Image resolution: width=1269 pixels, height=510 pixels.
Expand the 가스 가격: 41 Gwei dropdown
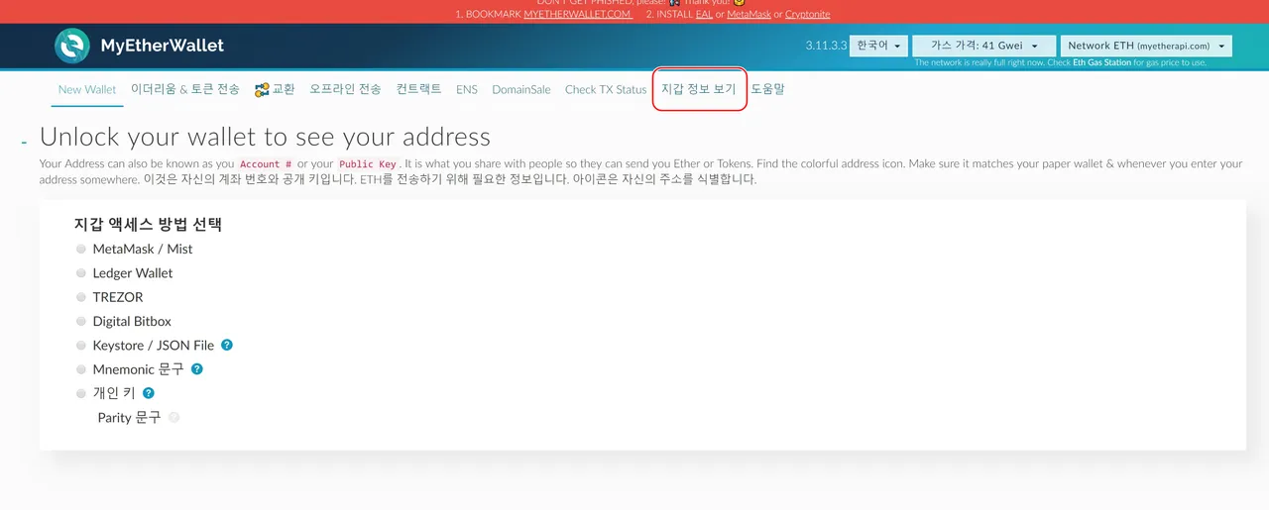pos(983,46)
